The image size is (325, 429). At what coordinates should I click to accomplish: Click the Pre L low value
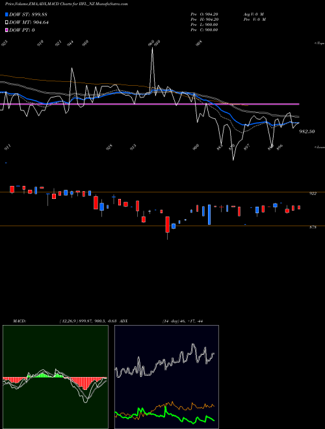click(x=204, y=25)
